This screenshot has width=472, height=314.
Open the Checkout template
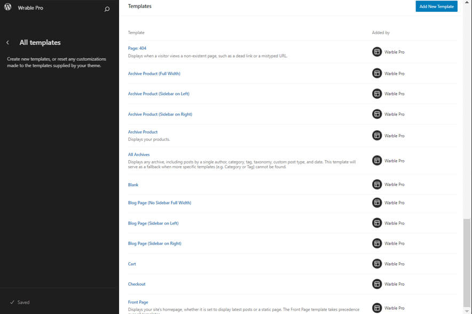tap(136, 284)
